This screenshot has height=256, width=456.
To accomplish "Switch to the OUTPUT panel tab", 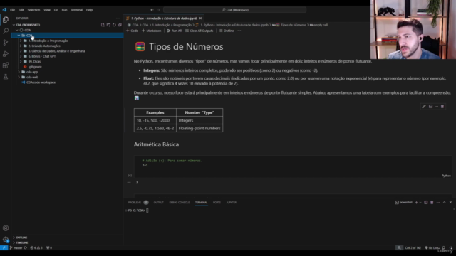I will 158,202.
